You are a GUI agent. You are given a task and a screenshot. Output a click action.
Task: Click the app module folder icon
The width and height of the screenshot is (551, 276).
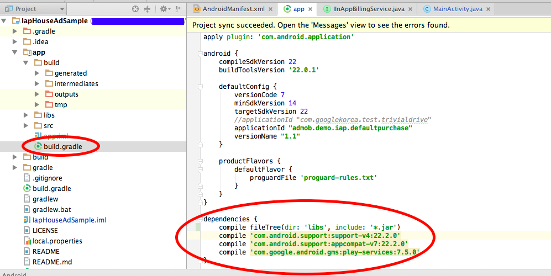pos(27,52)
